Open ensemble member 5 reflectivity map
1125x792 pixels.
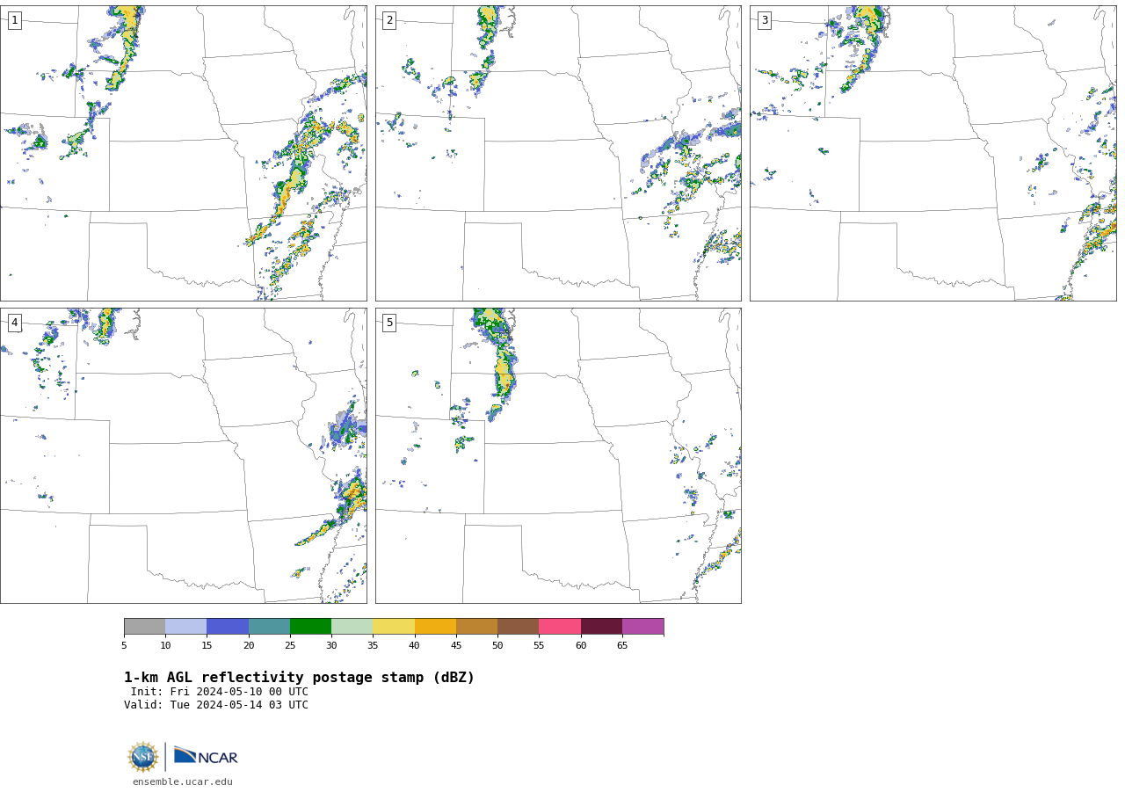(x=558, y=455)
